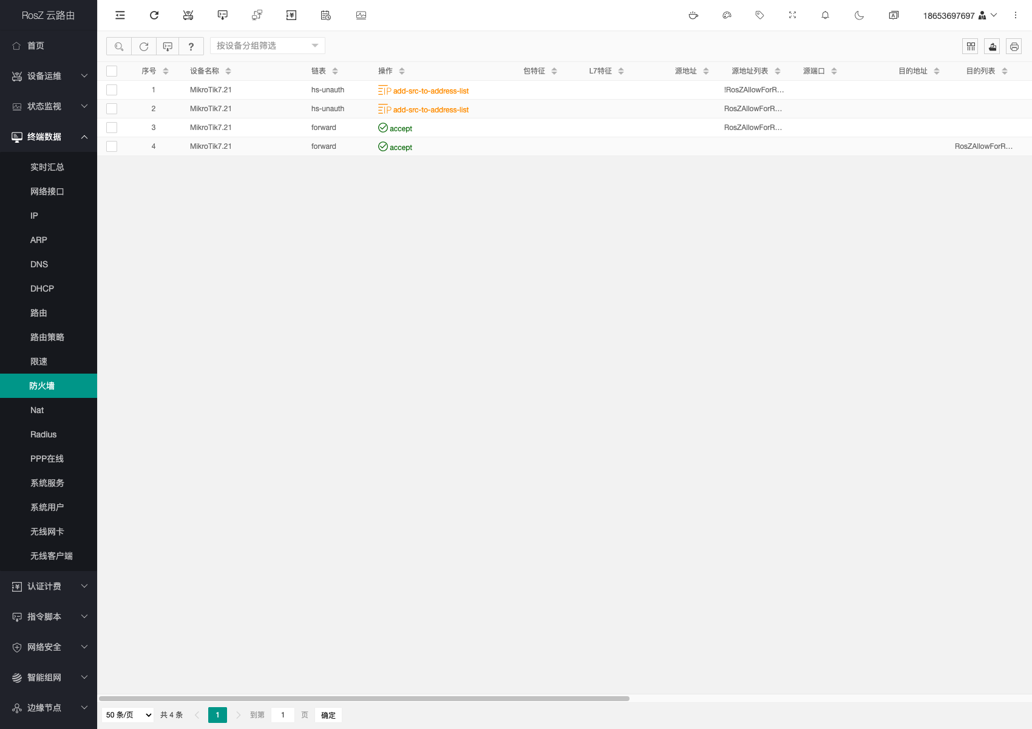Check the select-all checkbox in table header
1032x729 pixels.
coord(112,71)
